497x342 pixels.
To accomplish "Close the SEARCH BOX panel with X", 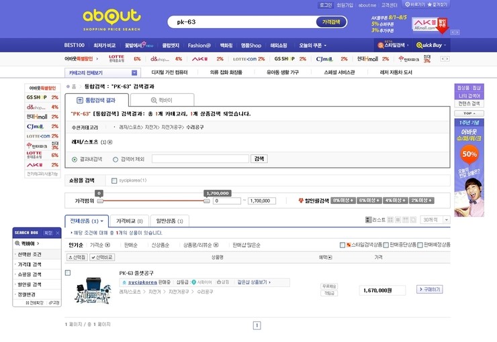I will click(x=58, y=233).
